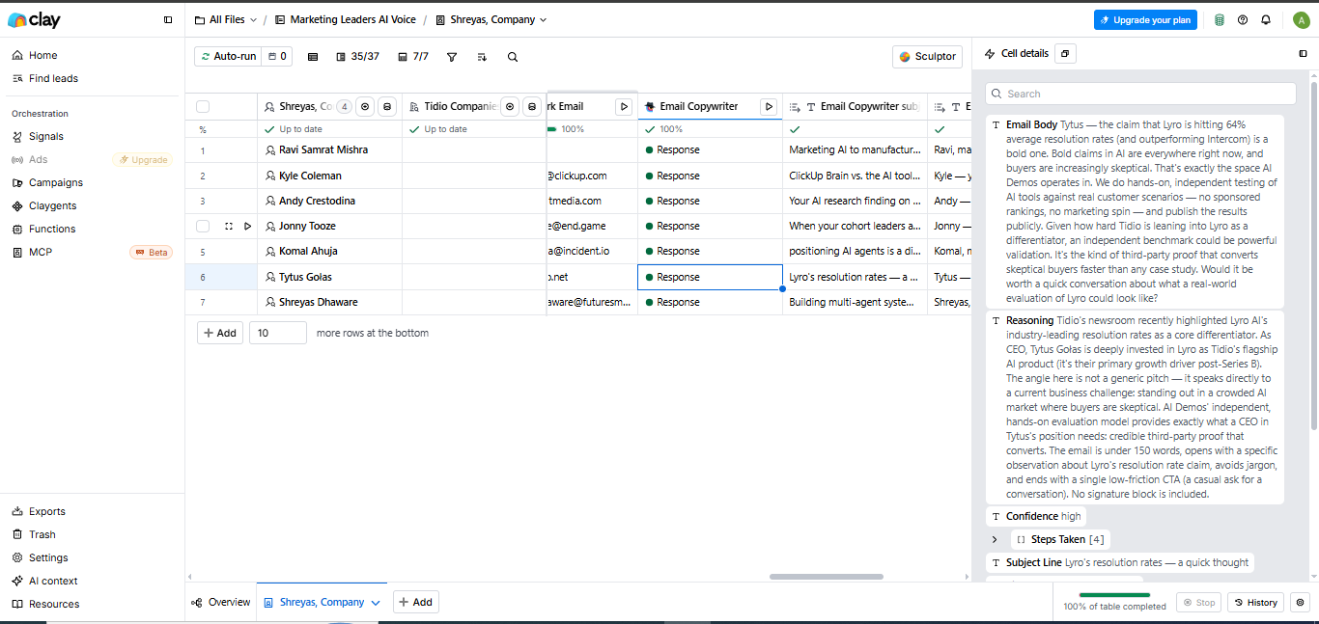Open the credits database icon

(x=1220, y=19)
